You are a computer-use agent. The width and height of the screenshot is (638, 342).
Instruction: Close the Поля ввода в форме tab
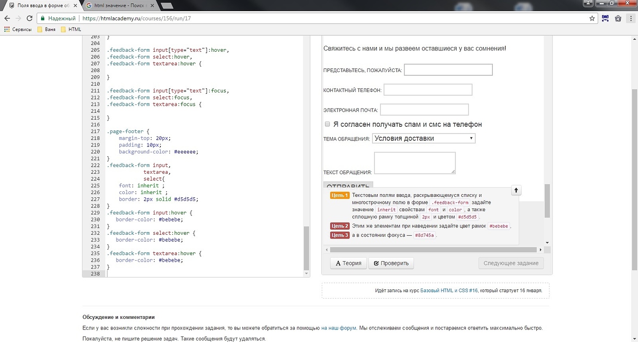click(76, 6)
